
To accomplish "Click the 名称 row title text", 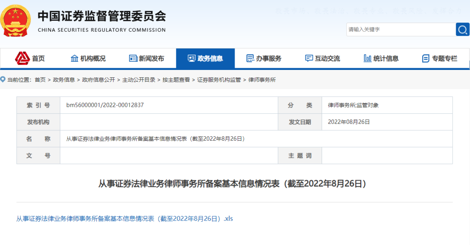I will coord(156,139).
